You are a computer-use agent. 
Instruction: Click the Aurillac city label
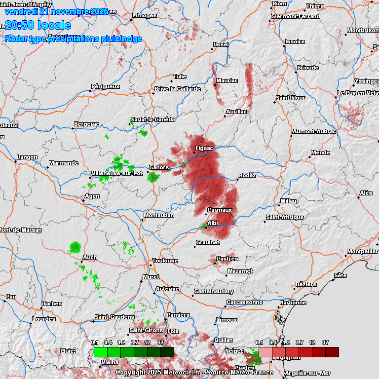(x=236, y=112)
